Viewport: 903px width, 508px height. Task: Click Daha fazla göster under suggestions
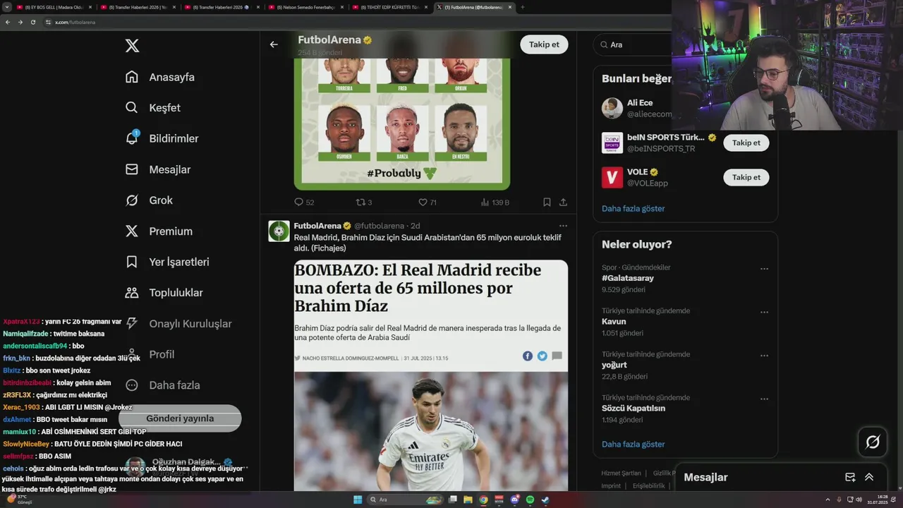click(x=633, y=209)
